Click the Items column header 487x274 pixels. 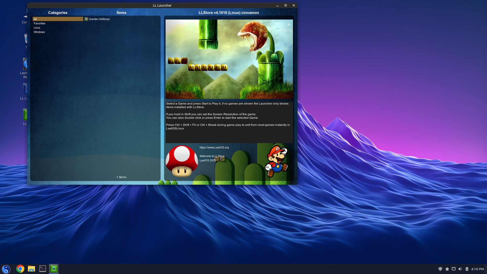click(x=121, y=13)
